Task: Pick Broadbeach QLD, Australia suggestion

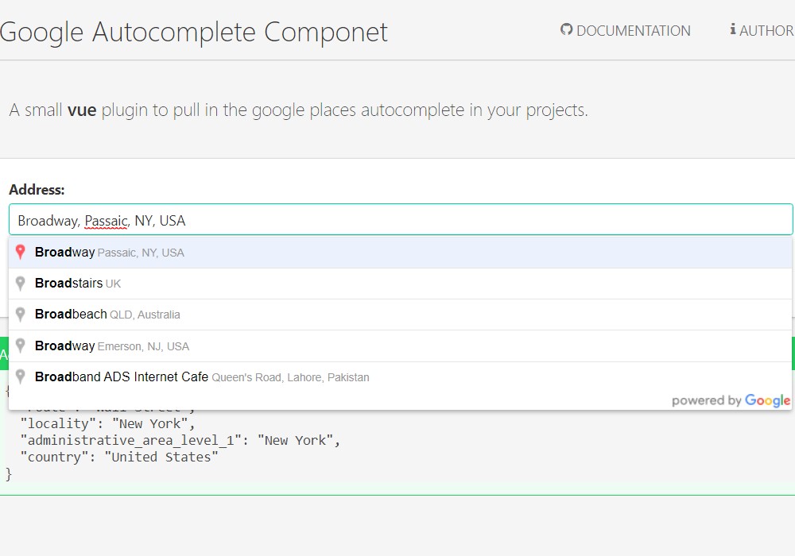Action: pyautogui.click(x=401, y=315)
